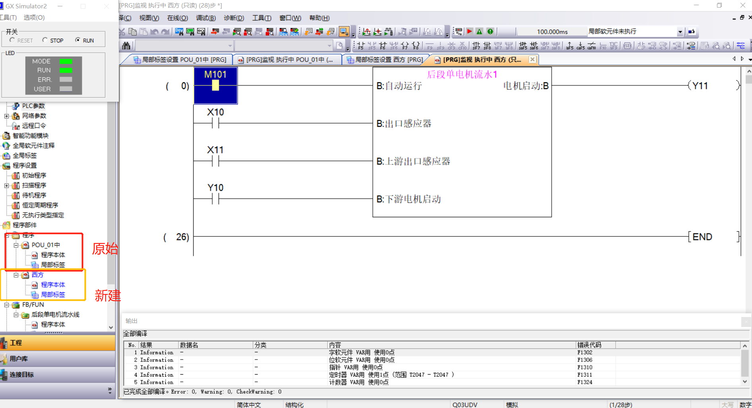This screenshot has width=752, height=408.
Task: Click the F5 open contact ladder icon
Action: (x=360, y=46)
